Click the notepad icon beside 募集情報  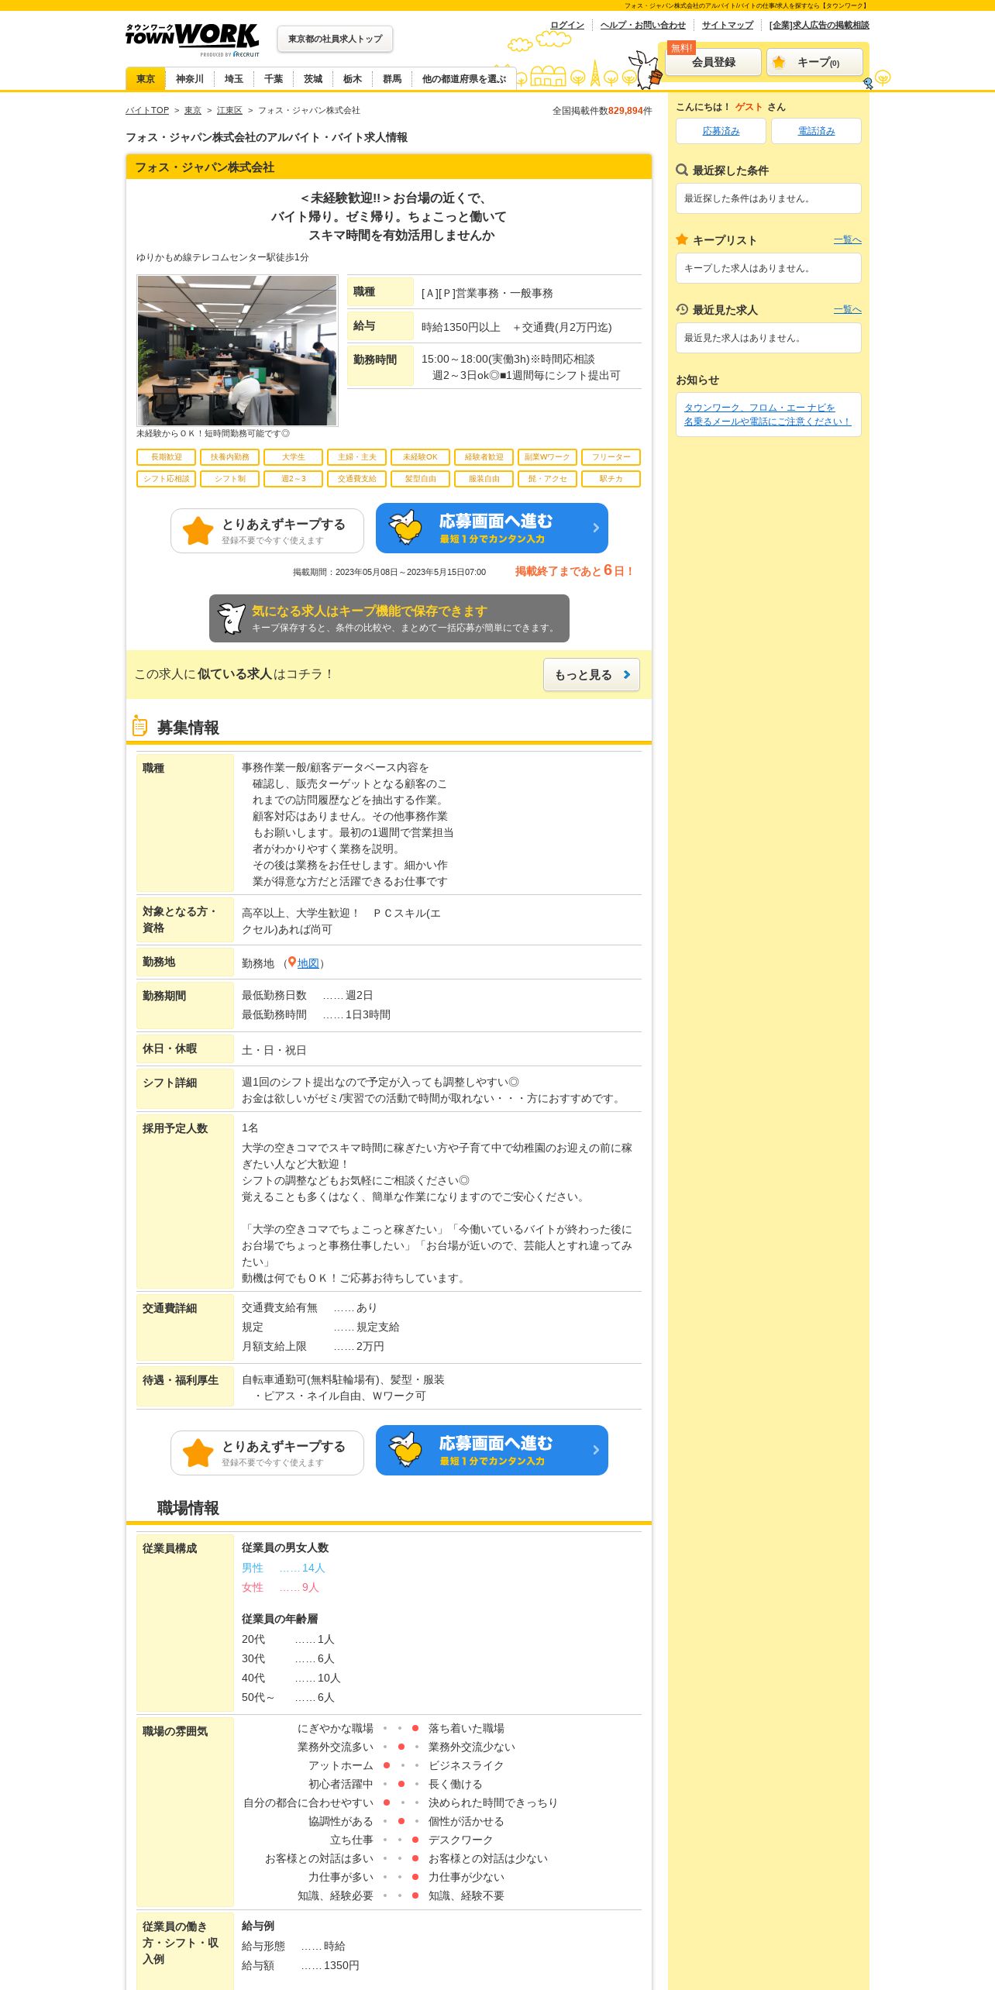click(x=139, y=726)
